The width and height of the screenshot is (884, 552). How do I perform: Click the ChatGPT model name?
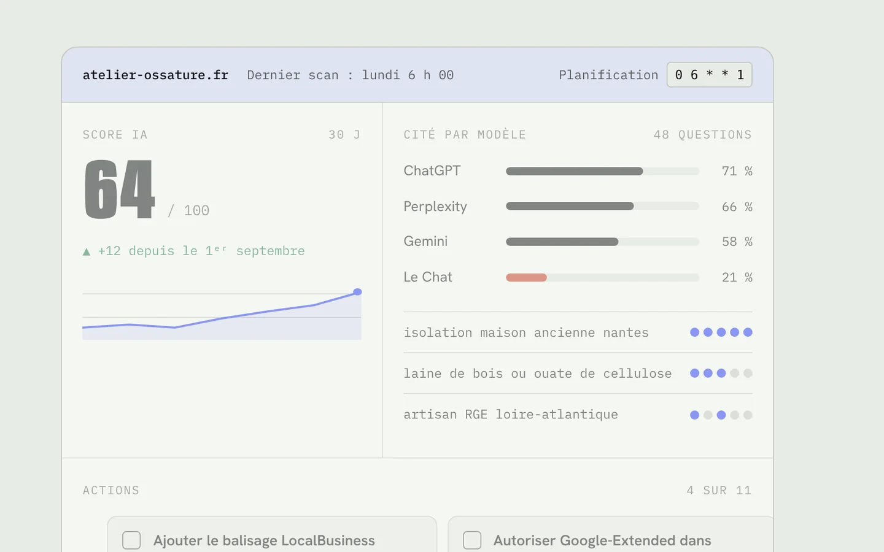point(432,171)
